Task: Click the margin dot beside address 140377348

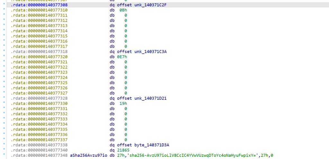Action: [x=4, y=155]
